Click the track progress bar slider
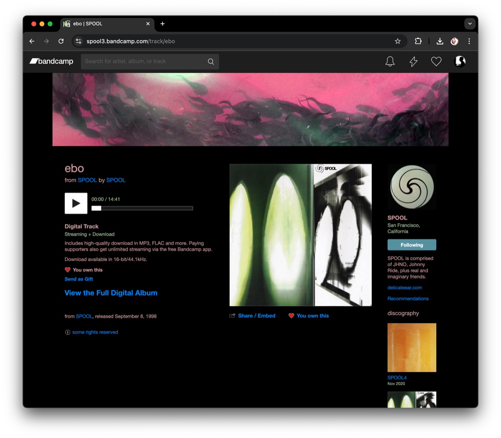 point(96,208)
